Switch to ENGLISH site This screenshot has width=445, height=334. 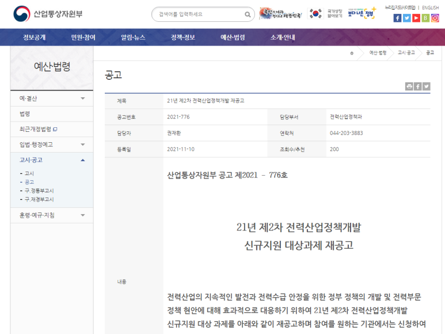(x=430, y=7)
